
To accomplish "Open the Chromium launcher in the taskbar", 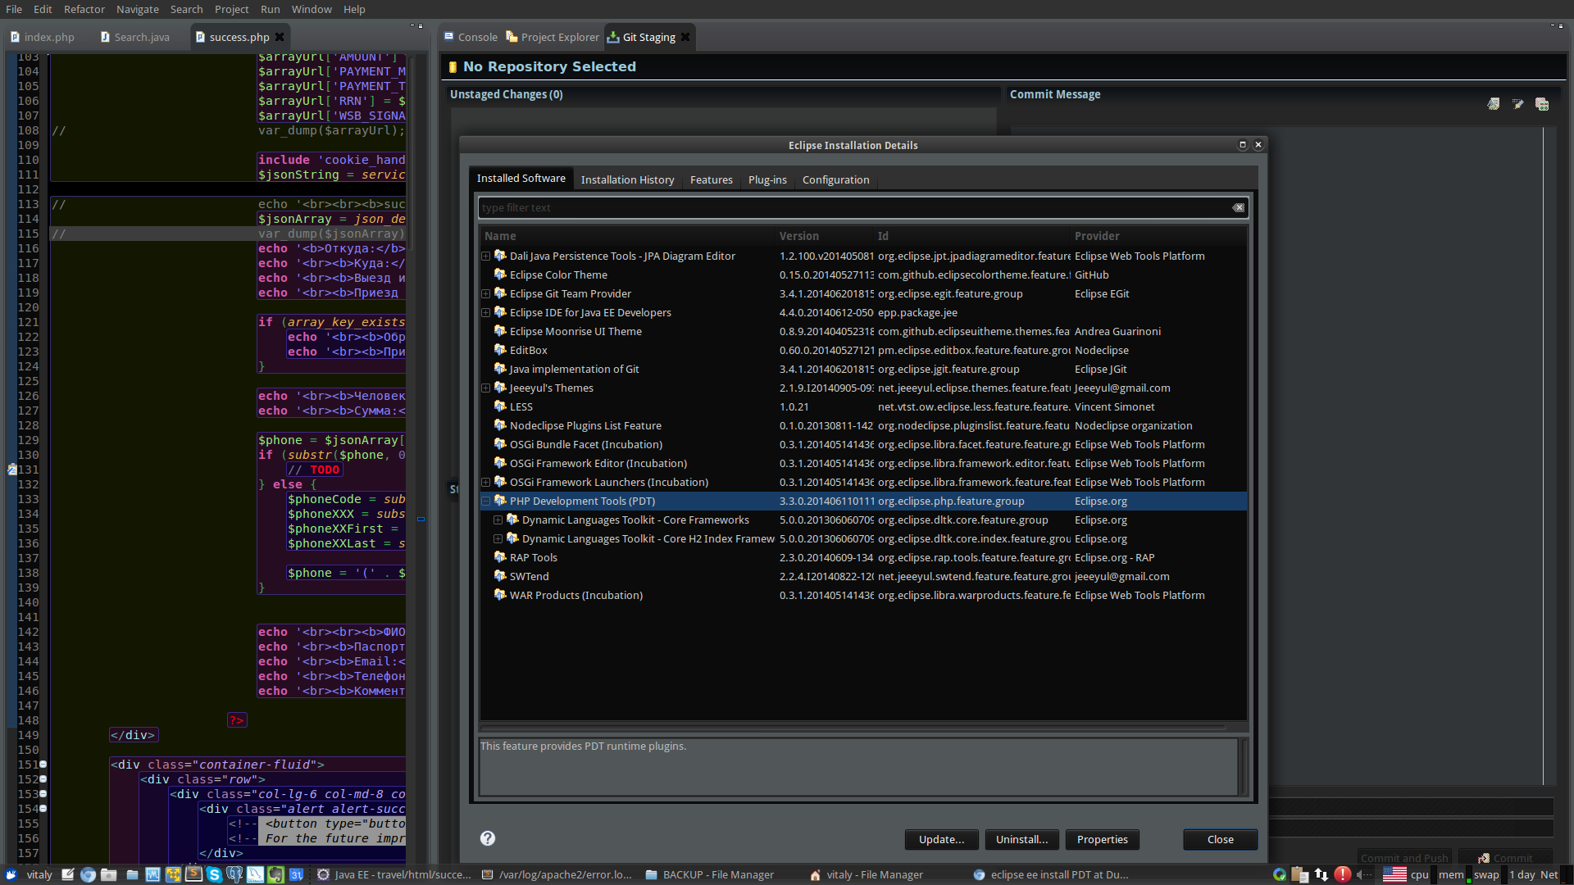I will 88,874.
